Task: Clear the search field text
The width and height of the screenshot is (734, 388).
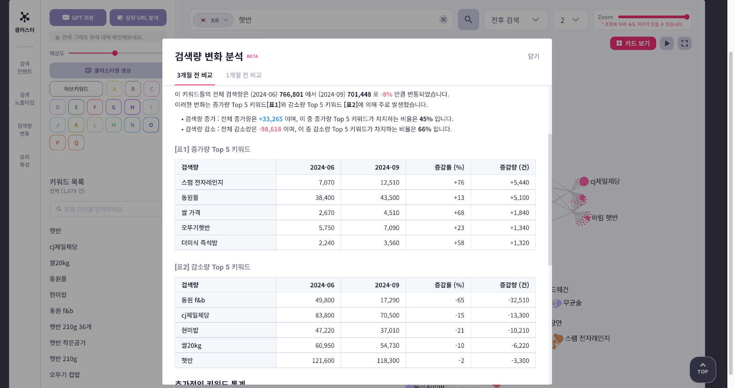Action: point(443,20)
